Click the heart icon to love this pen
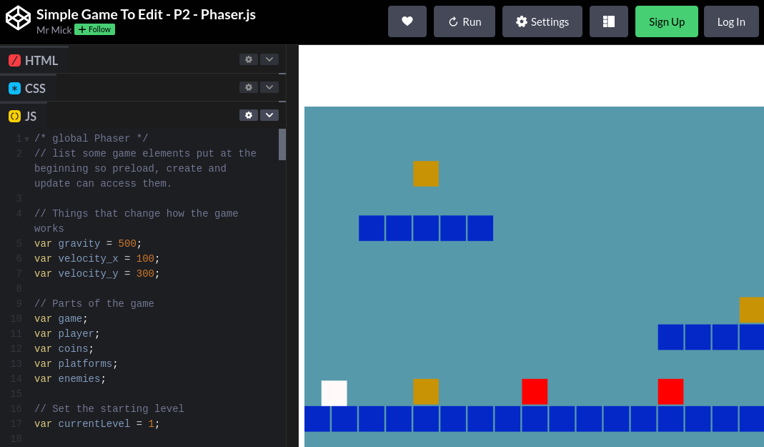764x447 pixels. 407,21
